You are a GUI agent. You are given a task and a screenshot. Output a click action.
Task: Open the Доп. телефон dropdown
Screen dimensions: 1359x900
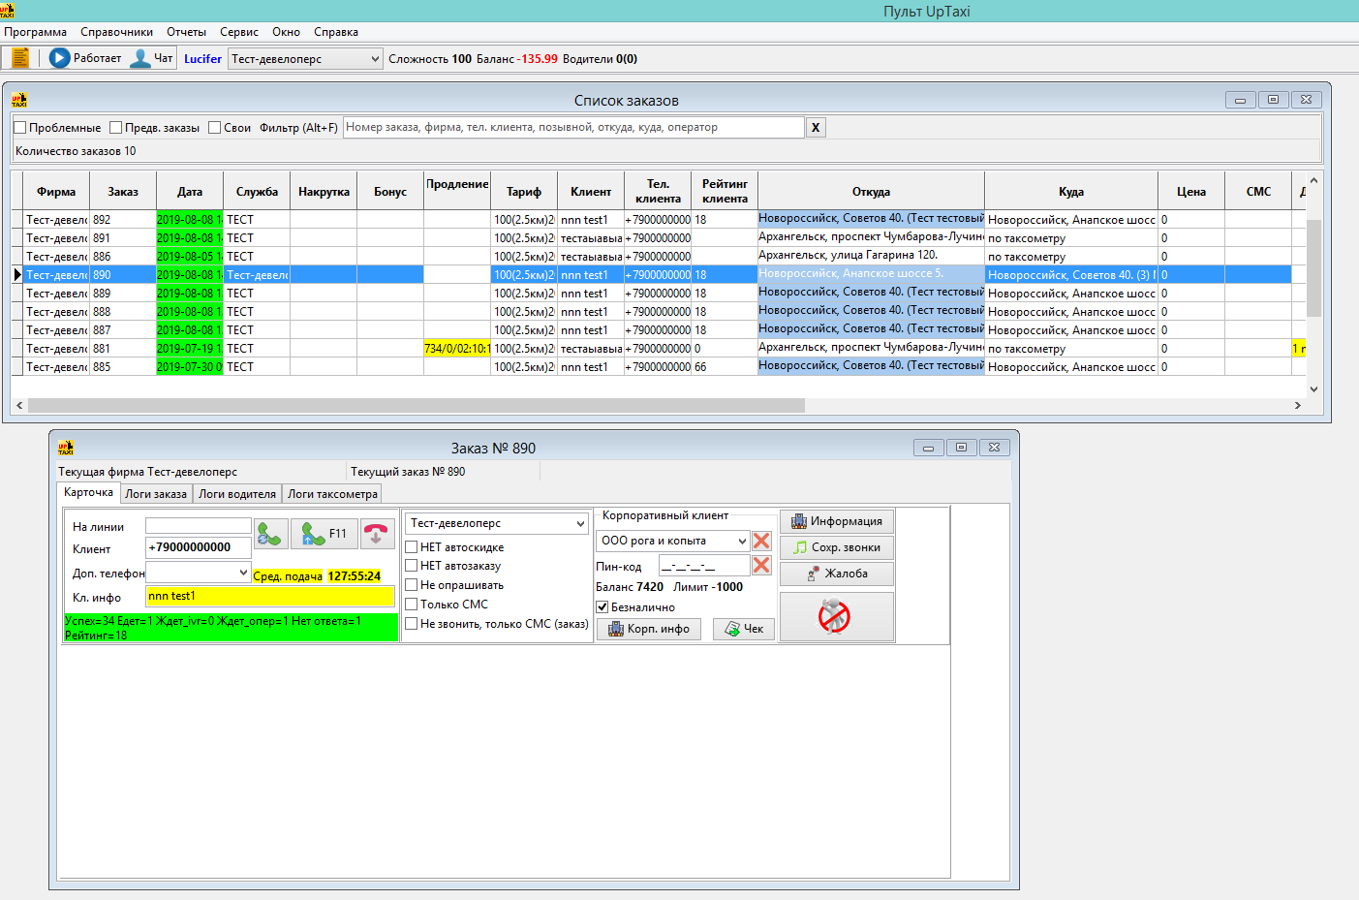click(243, 573)
